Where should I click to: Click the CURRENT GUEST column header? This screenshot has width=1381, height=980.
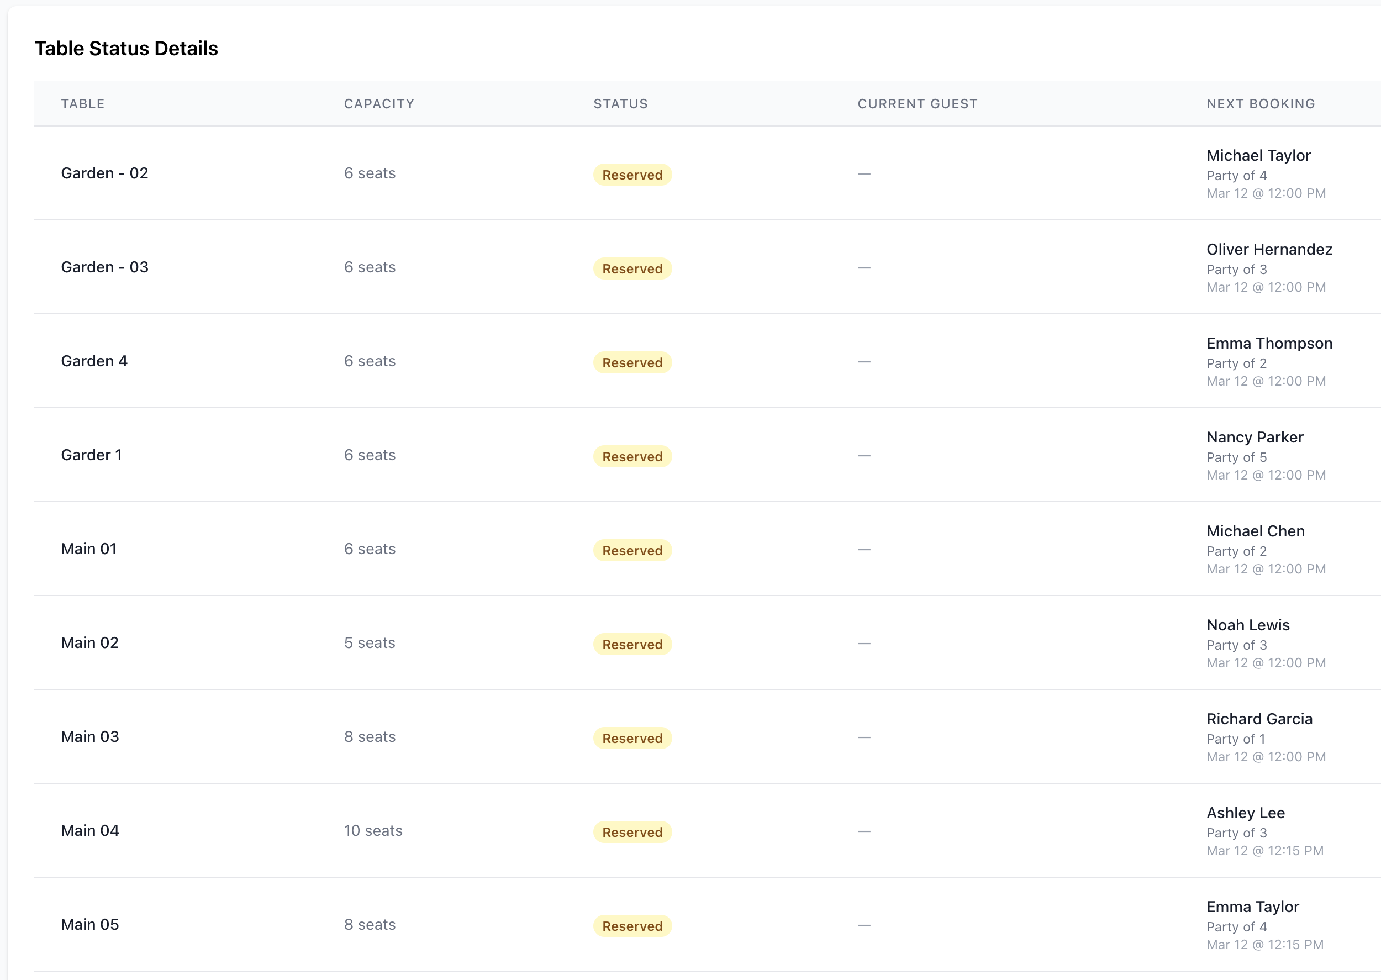coord(917,104)
